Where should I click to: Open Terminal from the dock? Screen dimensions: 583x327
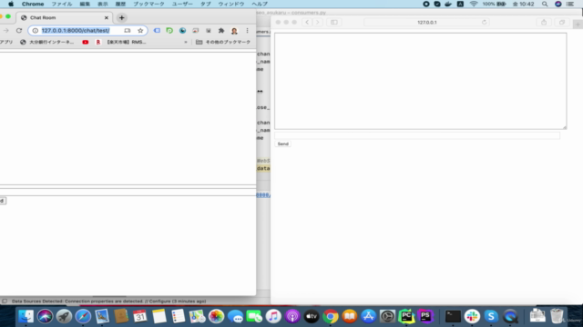(453, 316)
